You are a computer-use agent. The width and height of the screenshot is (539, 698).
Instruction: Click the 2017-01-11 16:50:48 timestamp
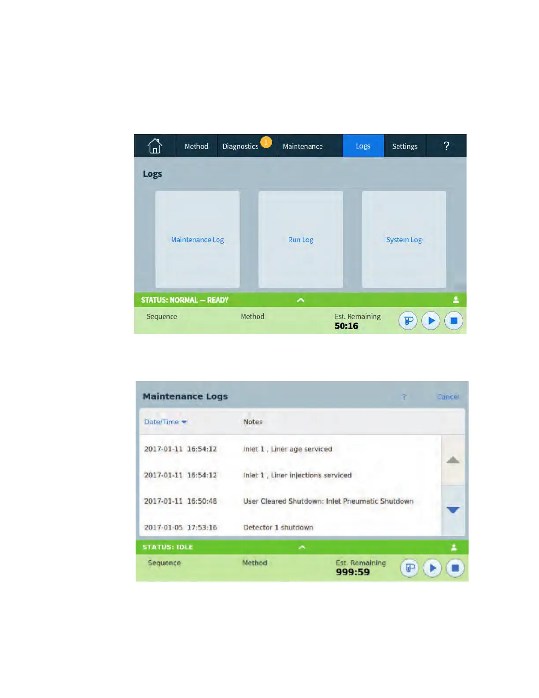pyautogui.click(x=181, y=501)
